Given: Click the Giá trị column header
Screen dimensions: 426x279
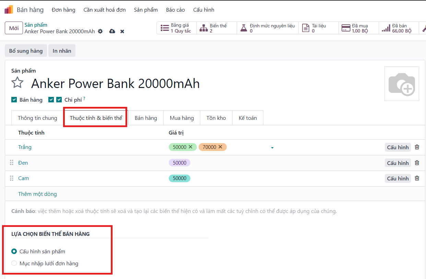Looking at the screenshot, I should [176, 132].
